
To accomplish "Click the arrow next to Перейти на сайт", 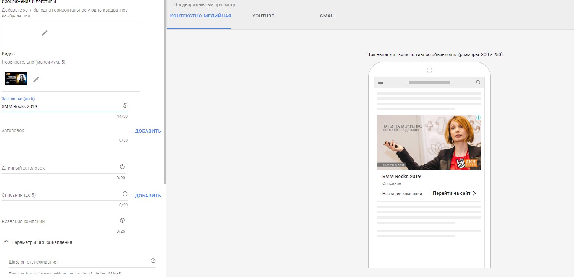I will point(474,193).
